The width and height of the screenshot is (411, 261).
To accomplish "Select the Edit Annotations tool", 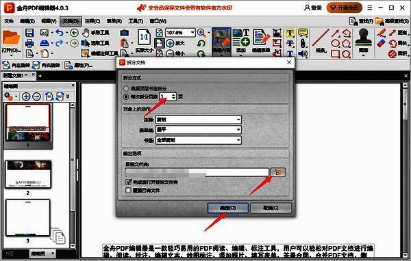I will coord(99,53).
